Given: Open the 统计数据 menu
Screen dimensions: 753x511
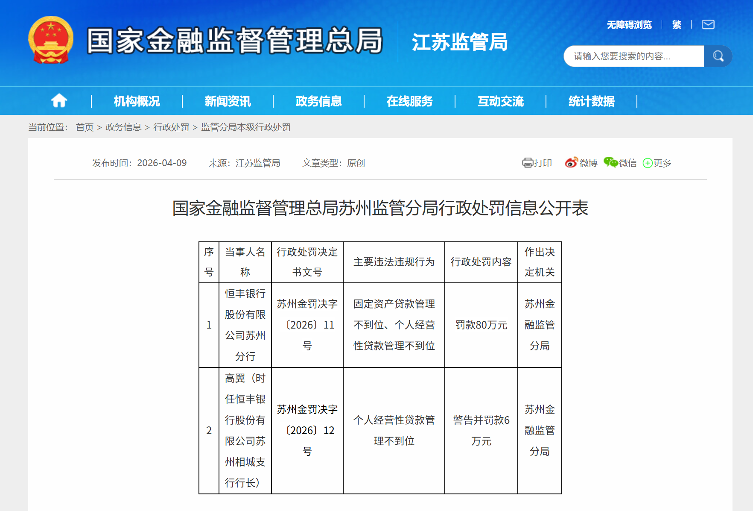Looking at the screenshot, I should coord(591,101).
